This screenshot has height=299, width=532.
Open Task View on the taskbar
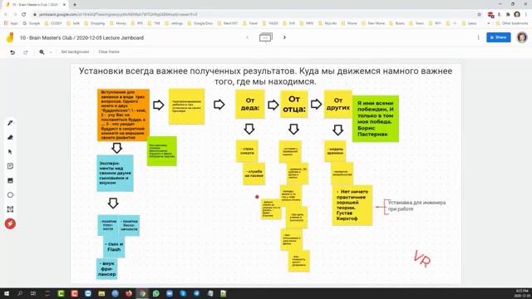(x=33, y=293)
